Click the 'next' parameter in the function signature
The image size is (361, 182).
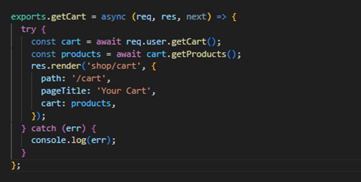[196, 17]
